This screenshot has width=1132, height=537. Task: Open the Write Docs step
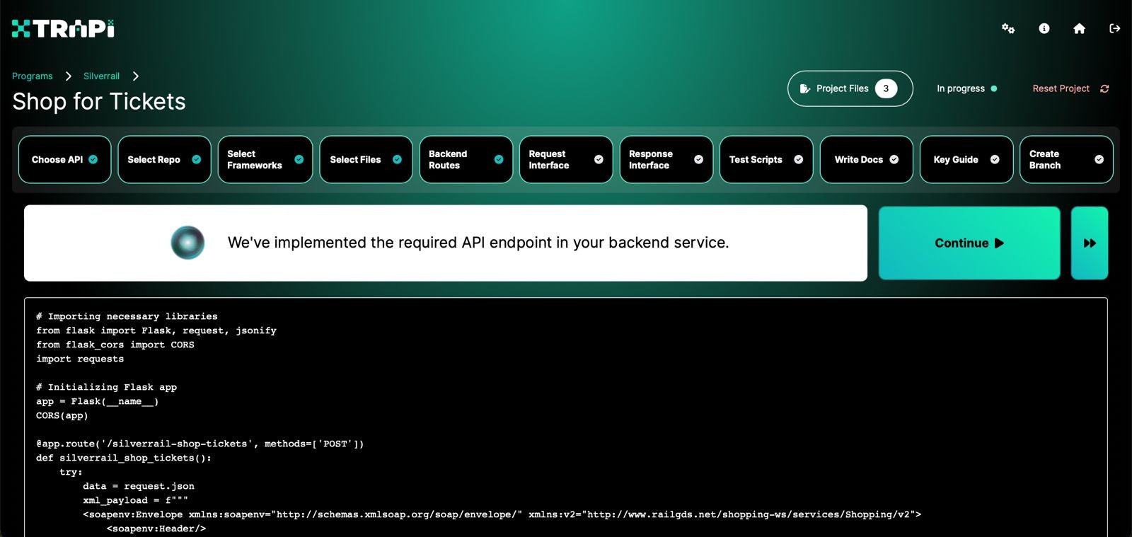(x=867, y=159)
